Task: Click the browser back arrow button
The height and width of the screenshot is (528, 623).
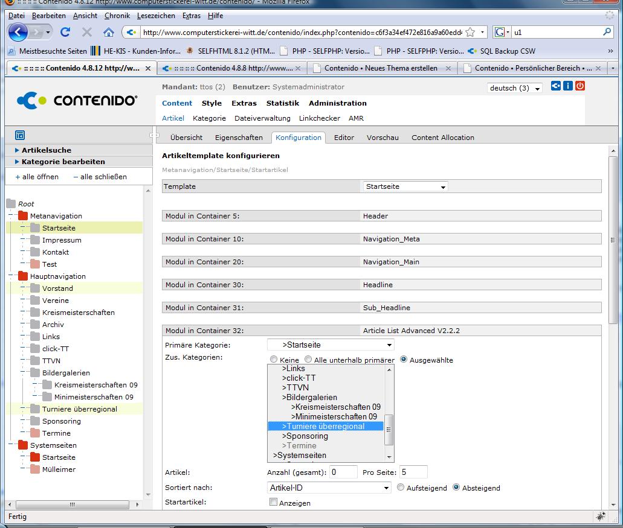Action: pyautogui.click(x=19, y=32)
